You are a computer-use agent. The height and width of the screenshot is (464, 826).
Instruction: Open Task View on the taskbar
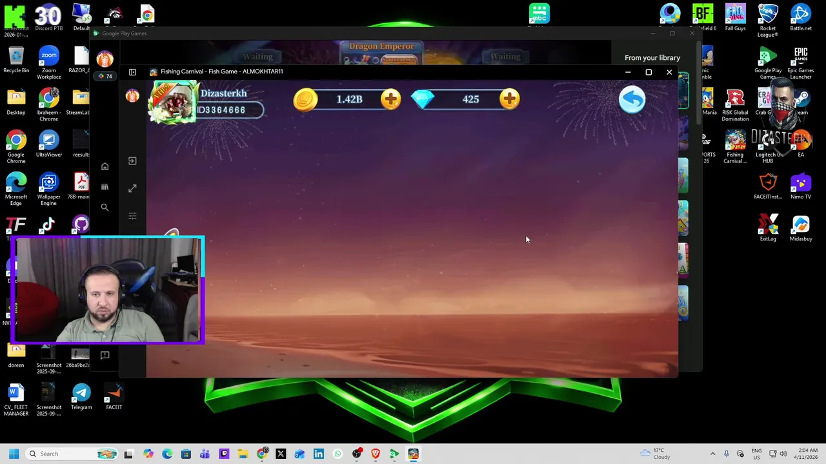tap(128, 454)
